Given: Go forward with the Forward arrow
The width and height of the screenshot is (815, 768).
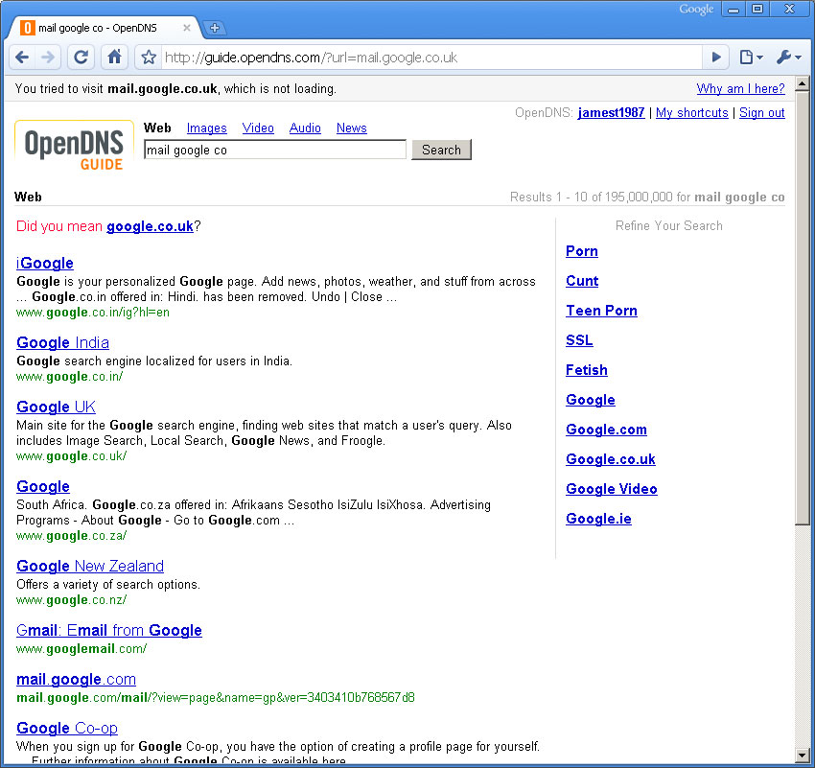Looking at the screenshot, I should pos(48,58).
